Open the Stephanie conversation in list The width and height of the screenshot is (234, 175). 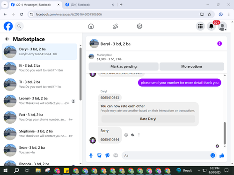(39, 133)
